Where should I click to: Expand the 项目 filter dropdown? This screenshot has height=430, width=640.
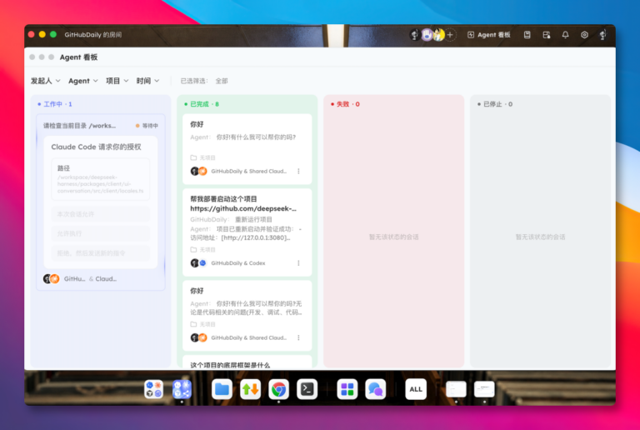click(117, 81)
